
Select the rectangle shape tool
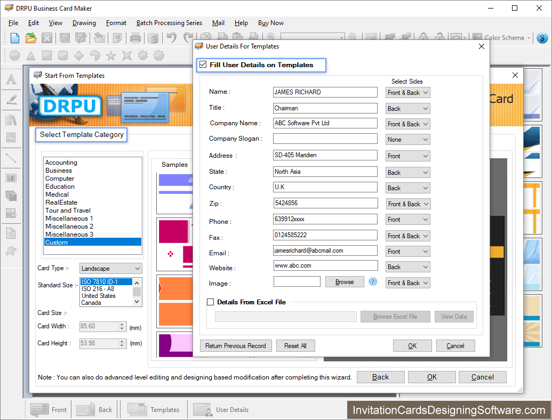(x=47, y=55)
